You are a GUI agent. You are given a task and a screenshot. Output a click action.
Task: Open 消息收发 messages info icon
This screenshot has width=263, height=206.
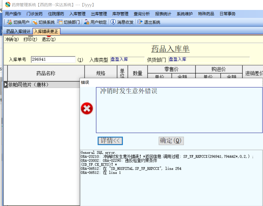113,22
